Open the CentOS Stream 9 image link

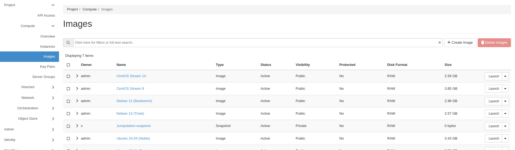coord(130,89)
